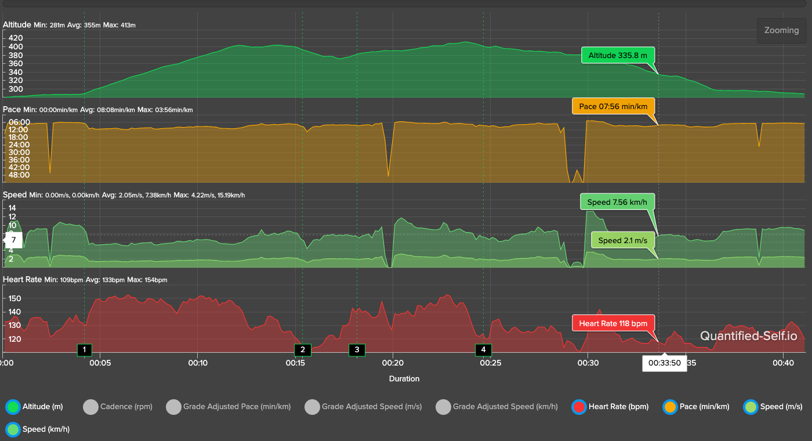This screenshot has height=441, width=812.
Task: Click the 400 altitude axis label
Action: tap(16, 47)
